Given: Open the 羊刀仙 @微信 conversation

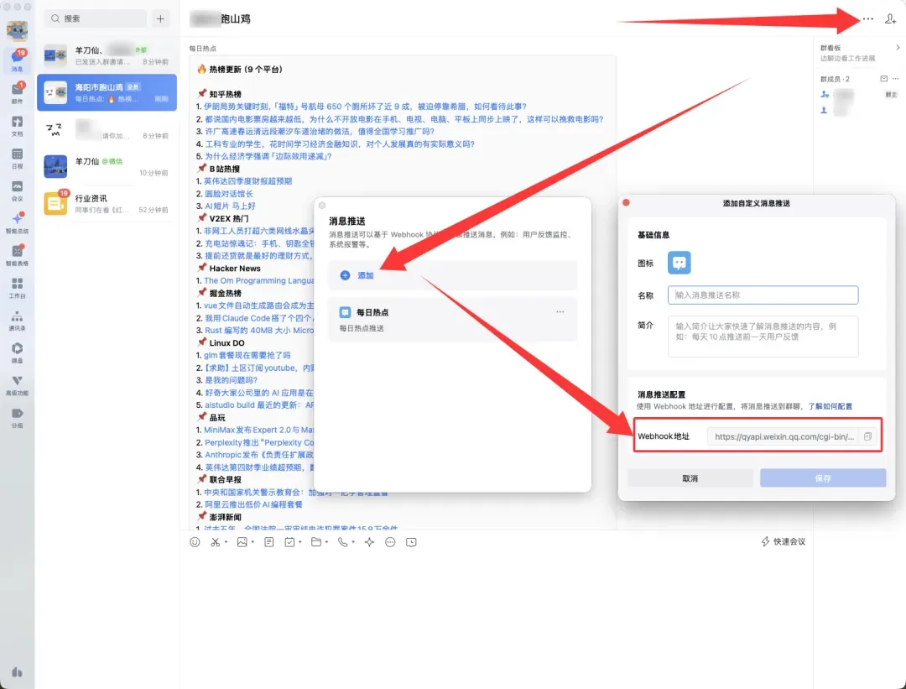Looking at the screenshot, I should tap(107, 166).
